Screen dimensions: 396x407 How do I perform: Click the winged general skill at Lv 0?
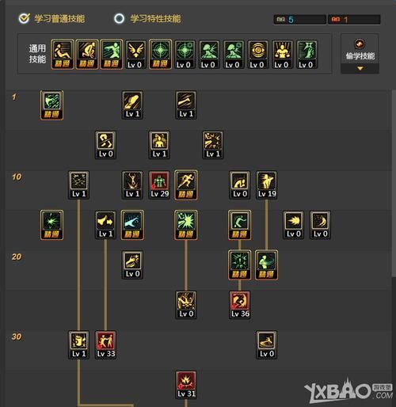(135, 55)
